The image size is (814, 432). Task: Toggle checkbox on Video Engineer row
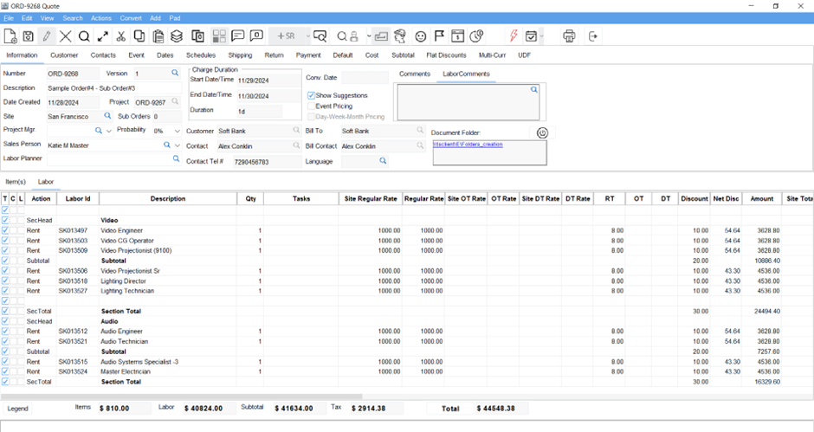[5, 230]
